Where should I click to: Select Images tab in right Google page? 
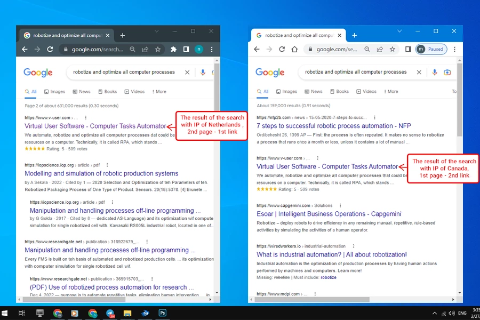(286, 92)
